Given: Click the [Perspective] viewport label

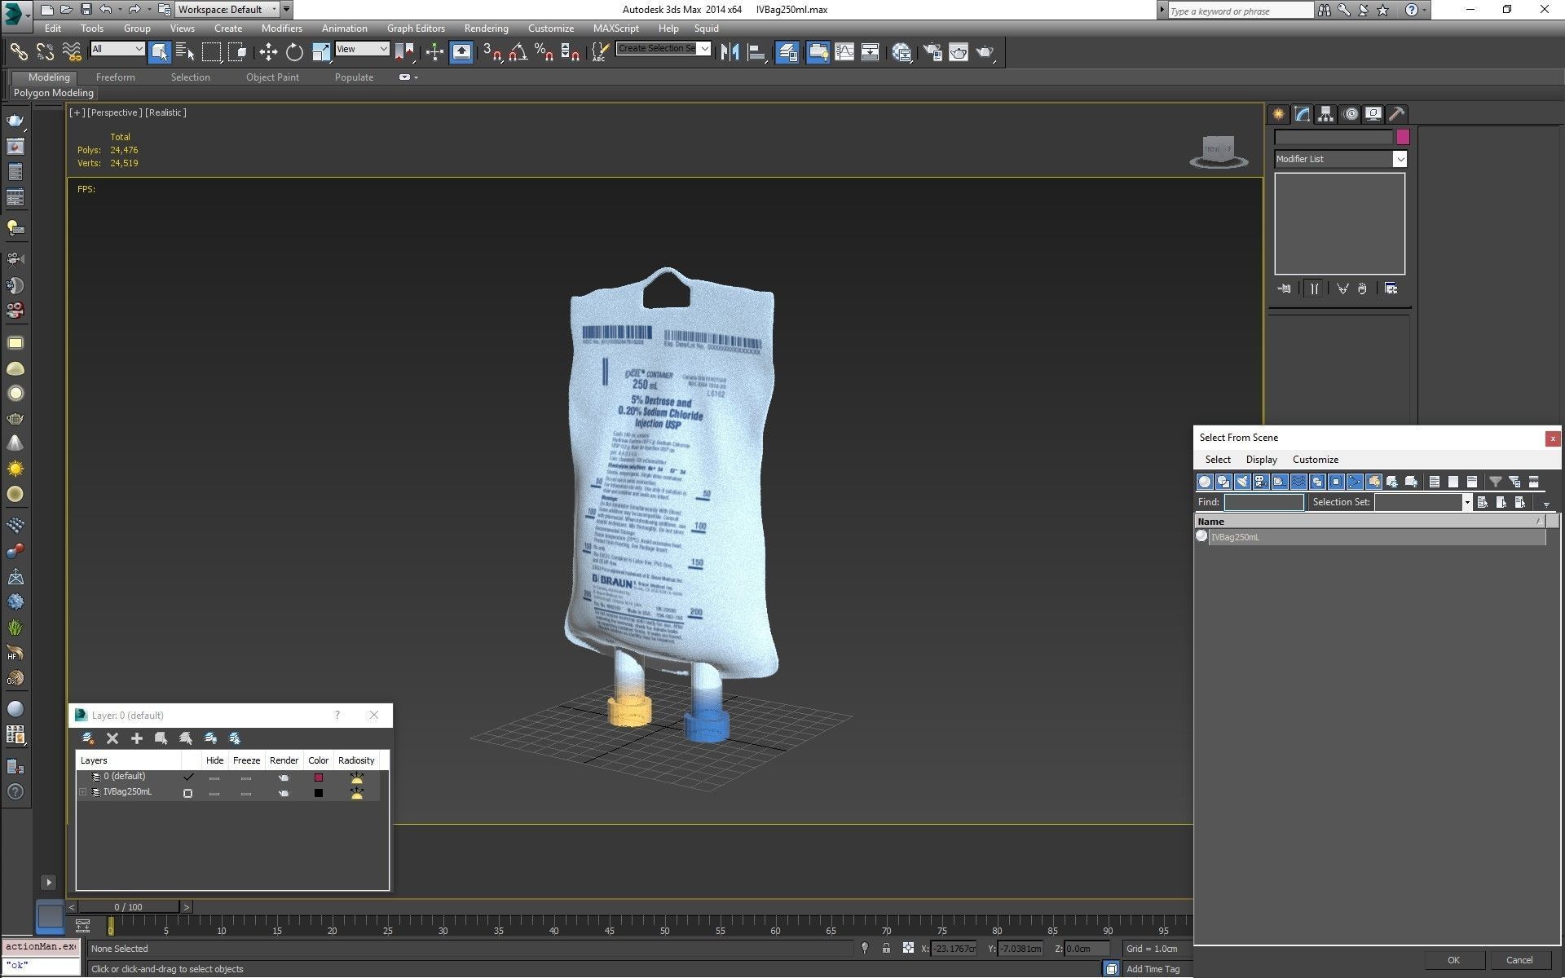Looking at the screenshot, I should click(115, 112).
